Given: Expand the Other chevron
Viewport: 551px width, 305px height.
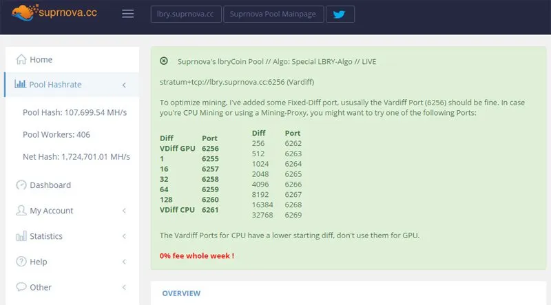Looking at the screenshot, I should click(124, 287).
